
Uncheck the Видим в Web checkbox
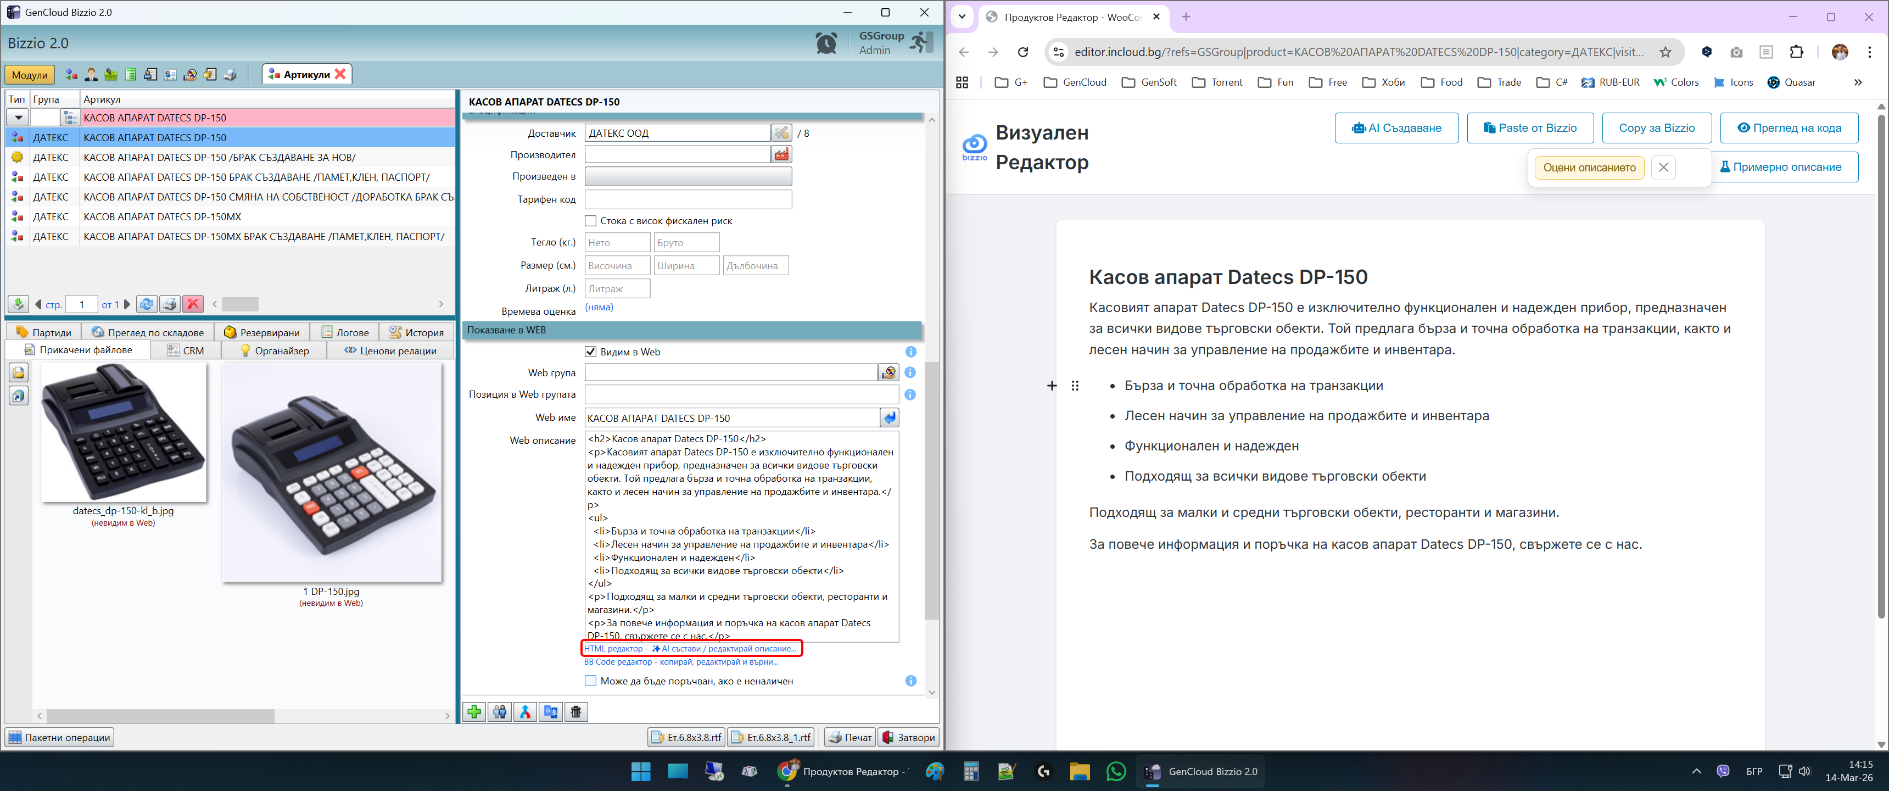point(590,352)
